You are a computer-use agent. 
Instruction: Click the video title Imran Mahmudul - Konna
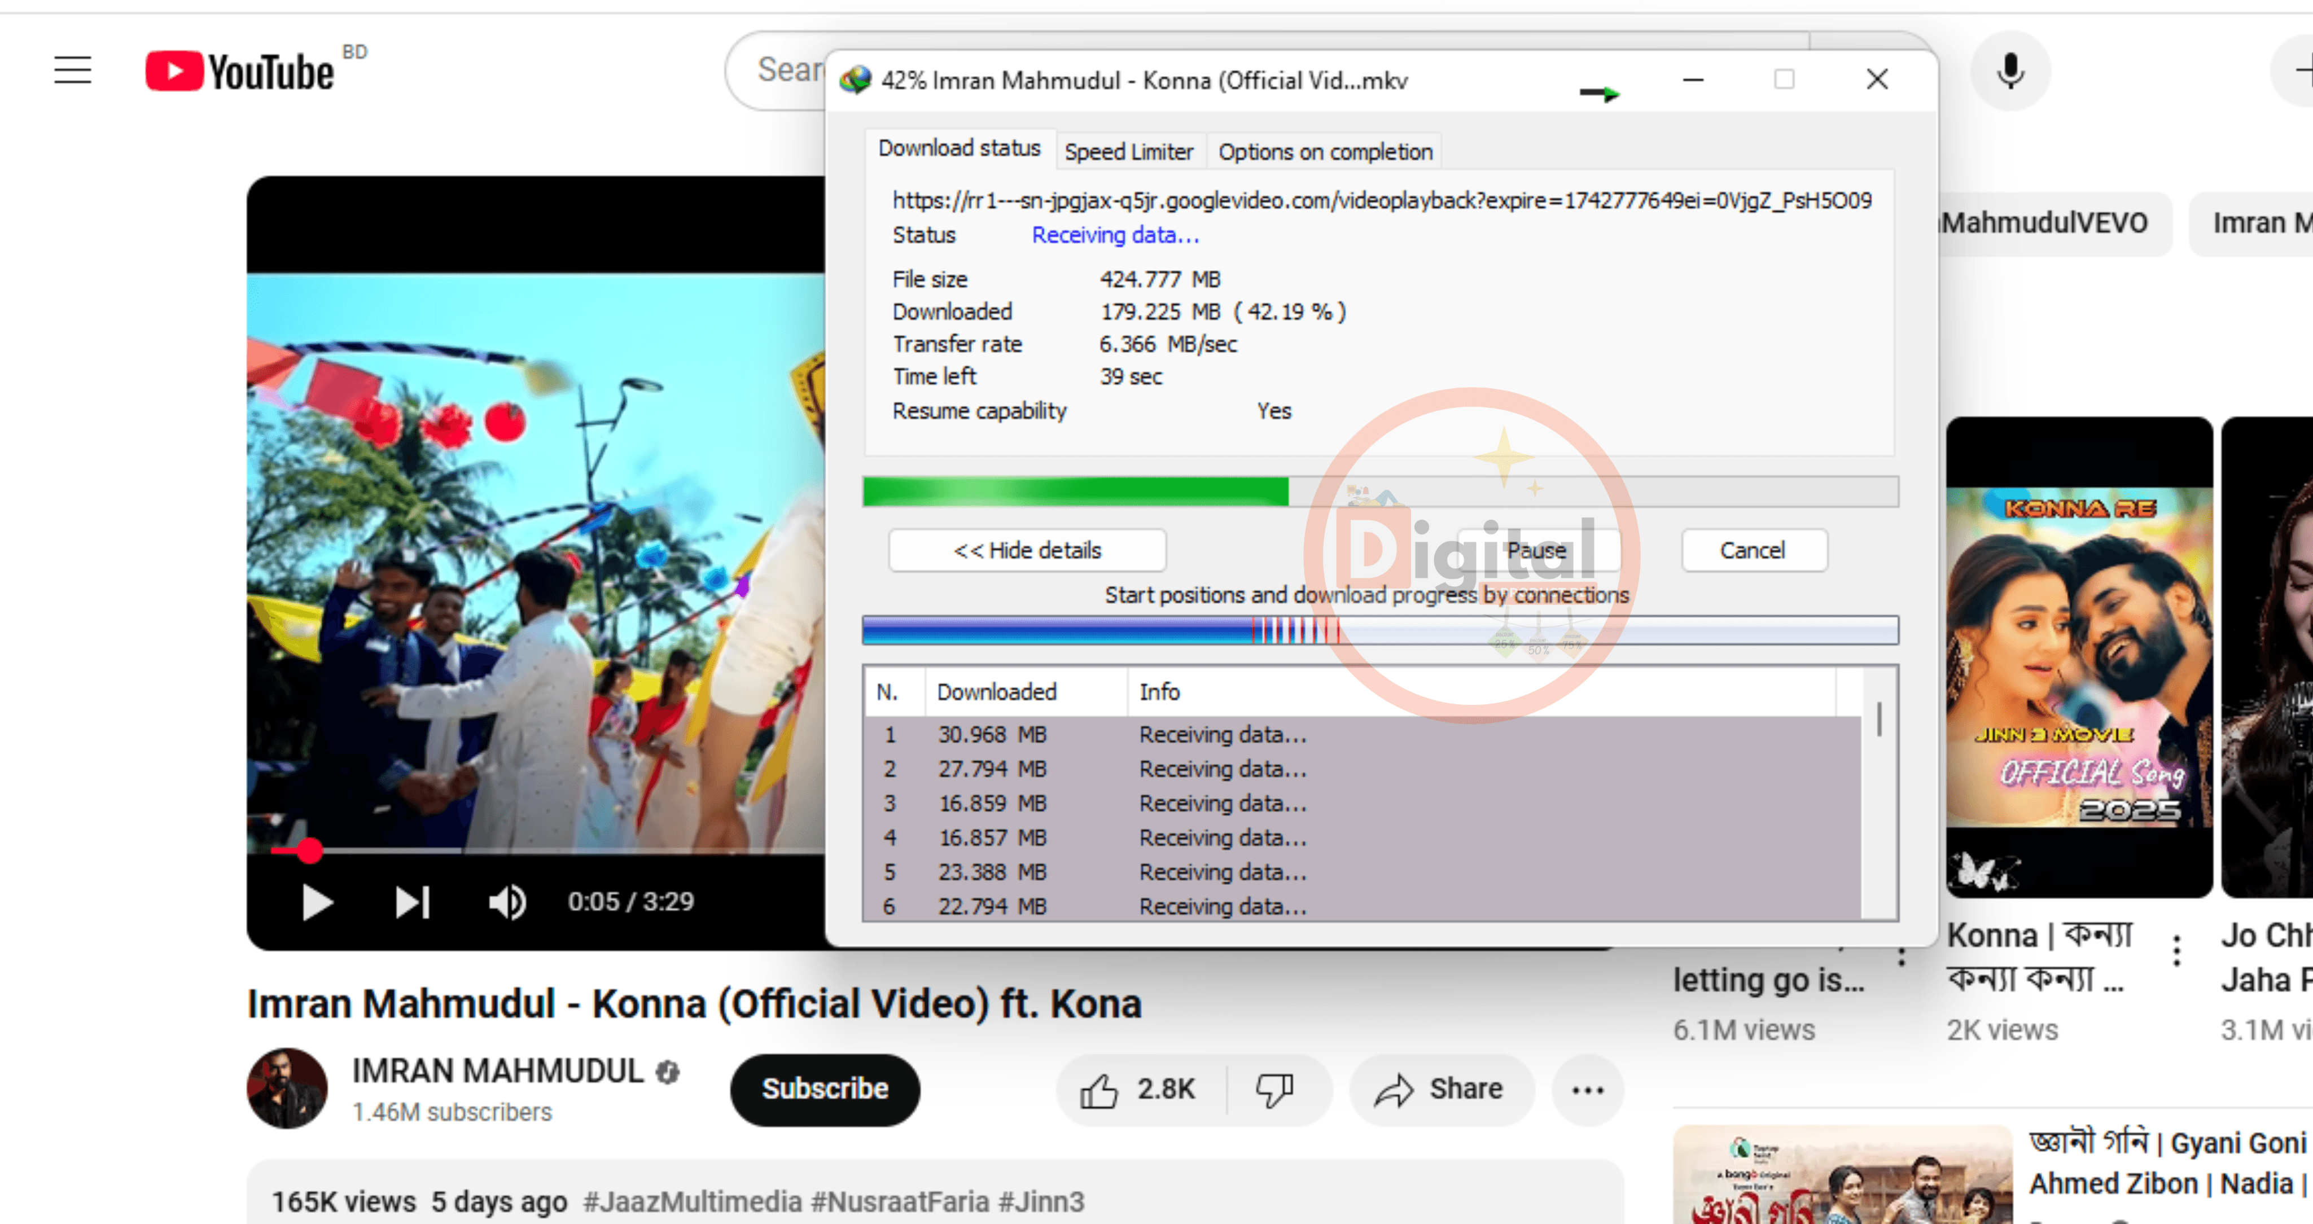693,1003
